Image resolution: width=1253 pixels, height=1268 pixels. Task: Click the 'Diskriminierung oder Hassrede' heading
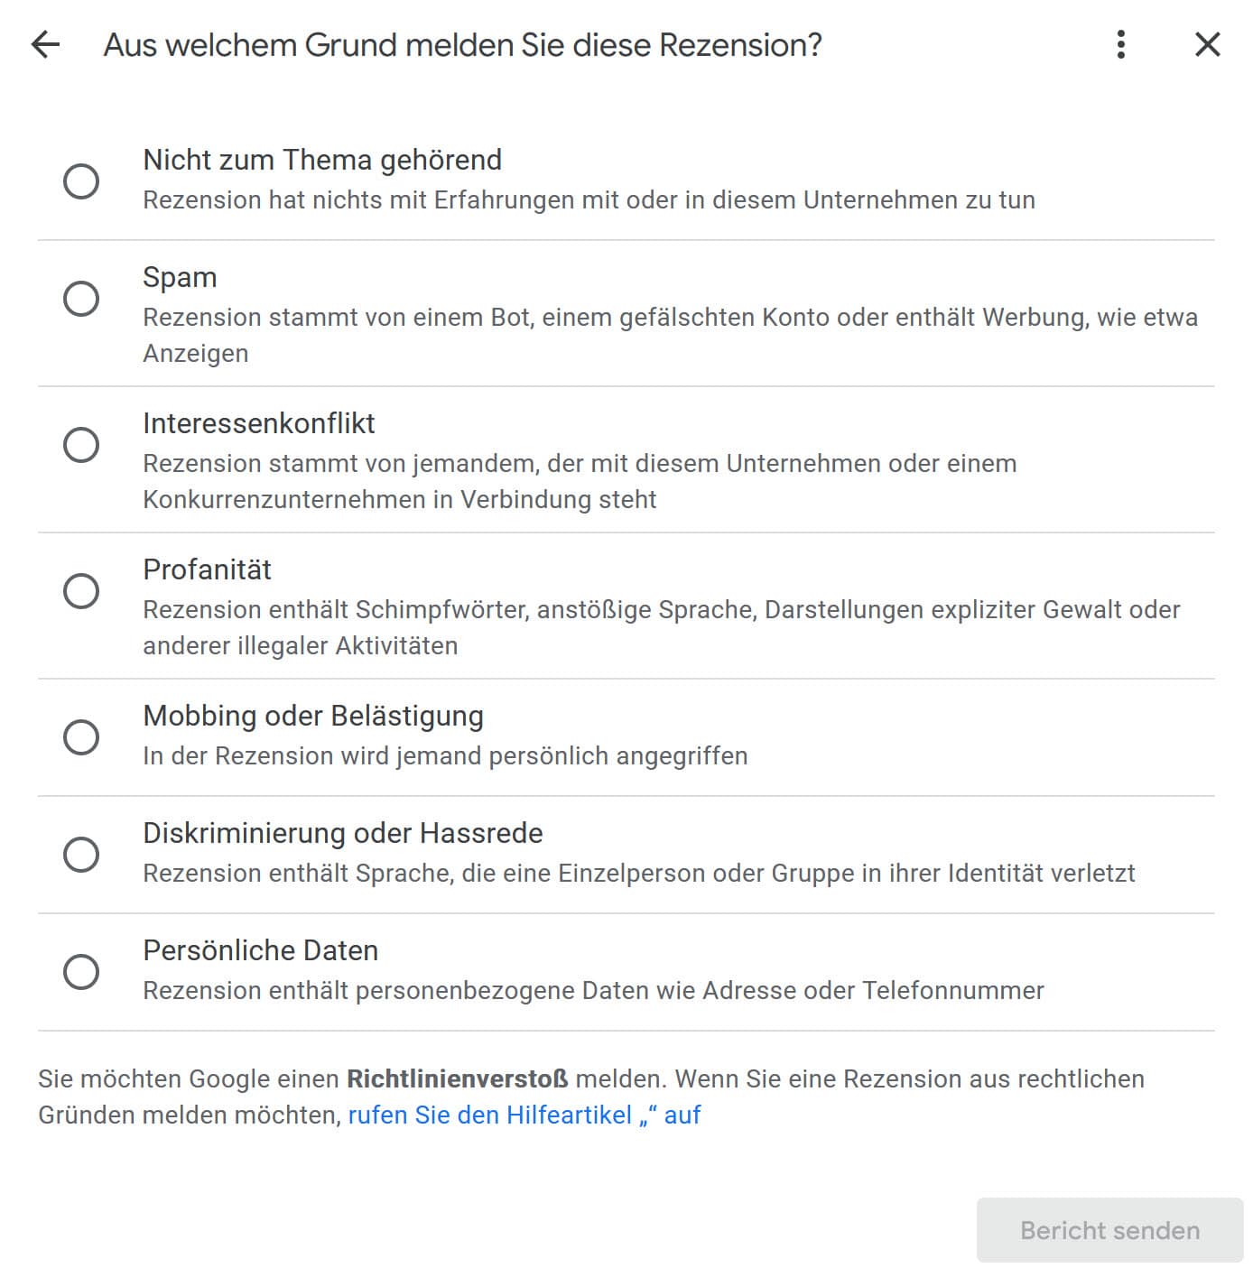[342, 833]
